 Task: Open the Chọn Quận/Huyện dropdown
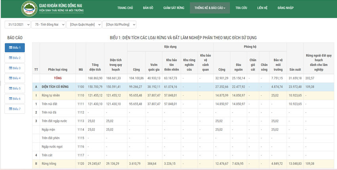coord(84,25)
